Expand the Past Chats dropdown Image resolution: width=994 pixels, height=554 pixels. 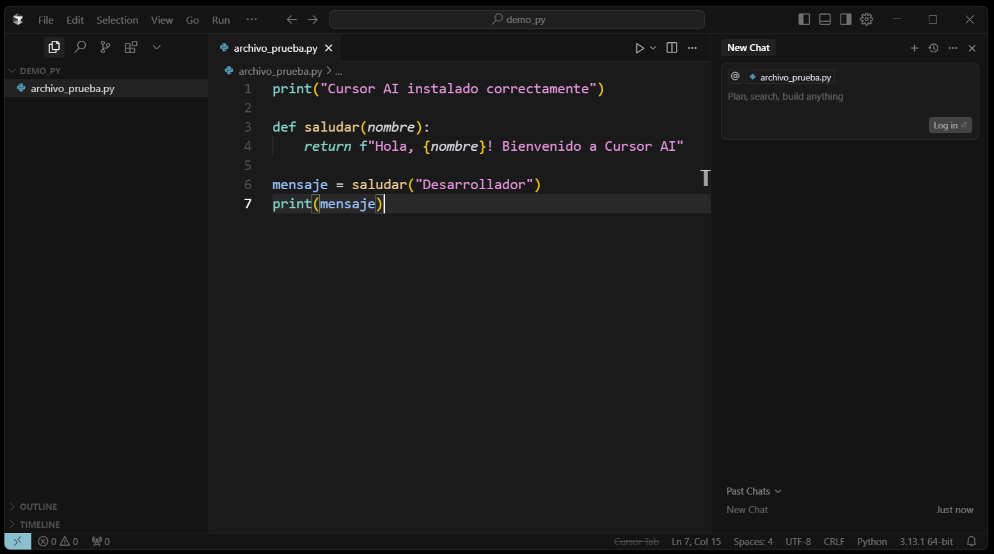(753, 491)
